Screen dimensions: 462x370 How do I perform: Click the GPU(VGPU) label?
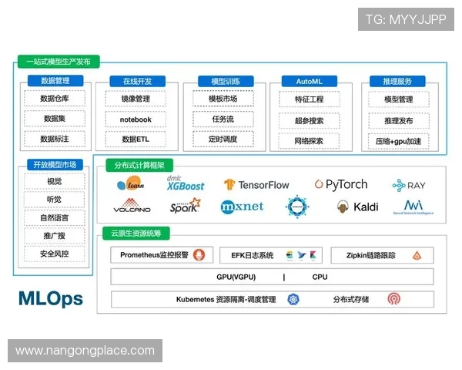click(x=236, y=277)
